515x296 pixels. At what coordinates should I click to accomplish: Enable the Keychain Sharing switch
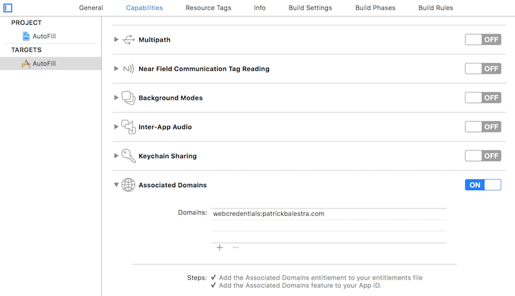pos(483,156)
